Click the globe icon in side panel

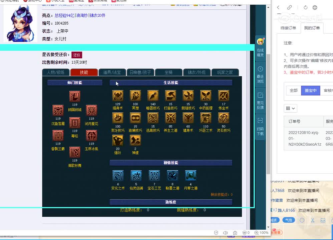pyautogui.click(x=315, y=7)
